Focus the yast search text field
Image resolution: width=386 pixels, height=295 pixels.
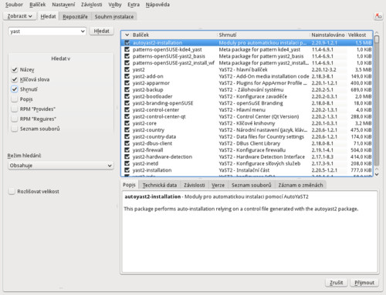tap(44, 31)
